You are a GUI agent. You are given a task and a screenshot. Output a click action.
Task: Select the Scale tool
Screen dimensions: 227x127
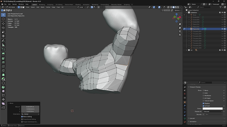point(3,32)
